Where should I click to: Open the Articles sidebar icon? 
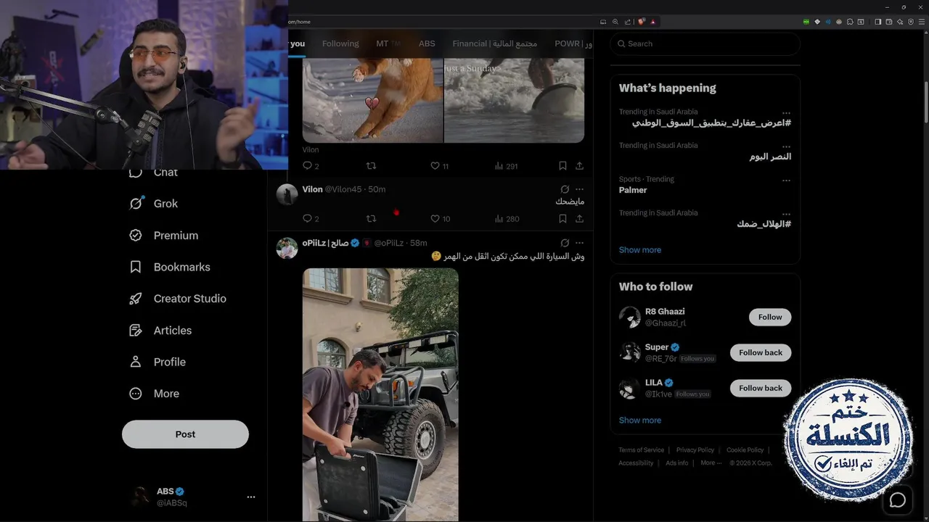pos(136,331)
